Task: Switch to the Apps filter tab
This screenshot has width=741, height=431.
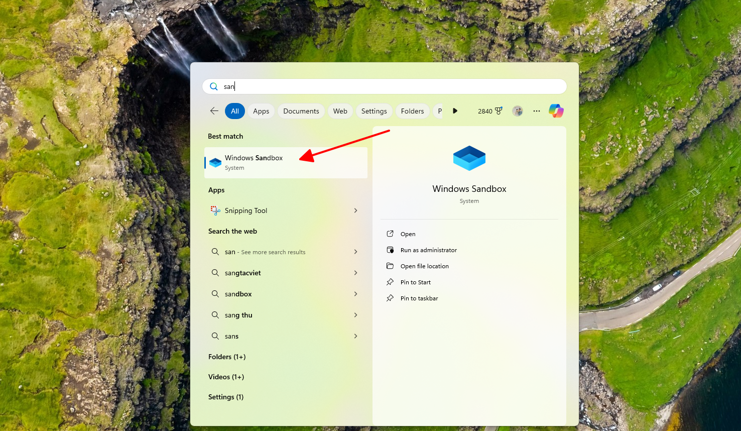Action: [261, 111]
